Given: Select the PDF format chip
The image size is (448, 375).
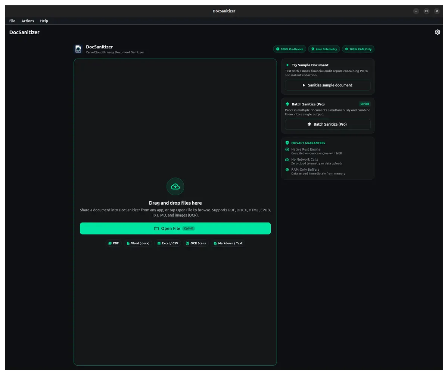Looking at the screenshot, I should (x=113, y=243).
